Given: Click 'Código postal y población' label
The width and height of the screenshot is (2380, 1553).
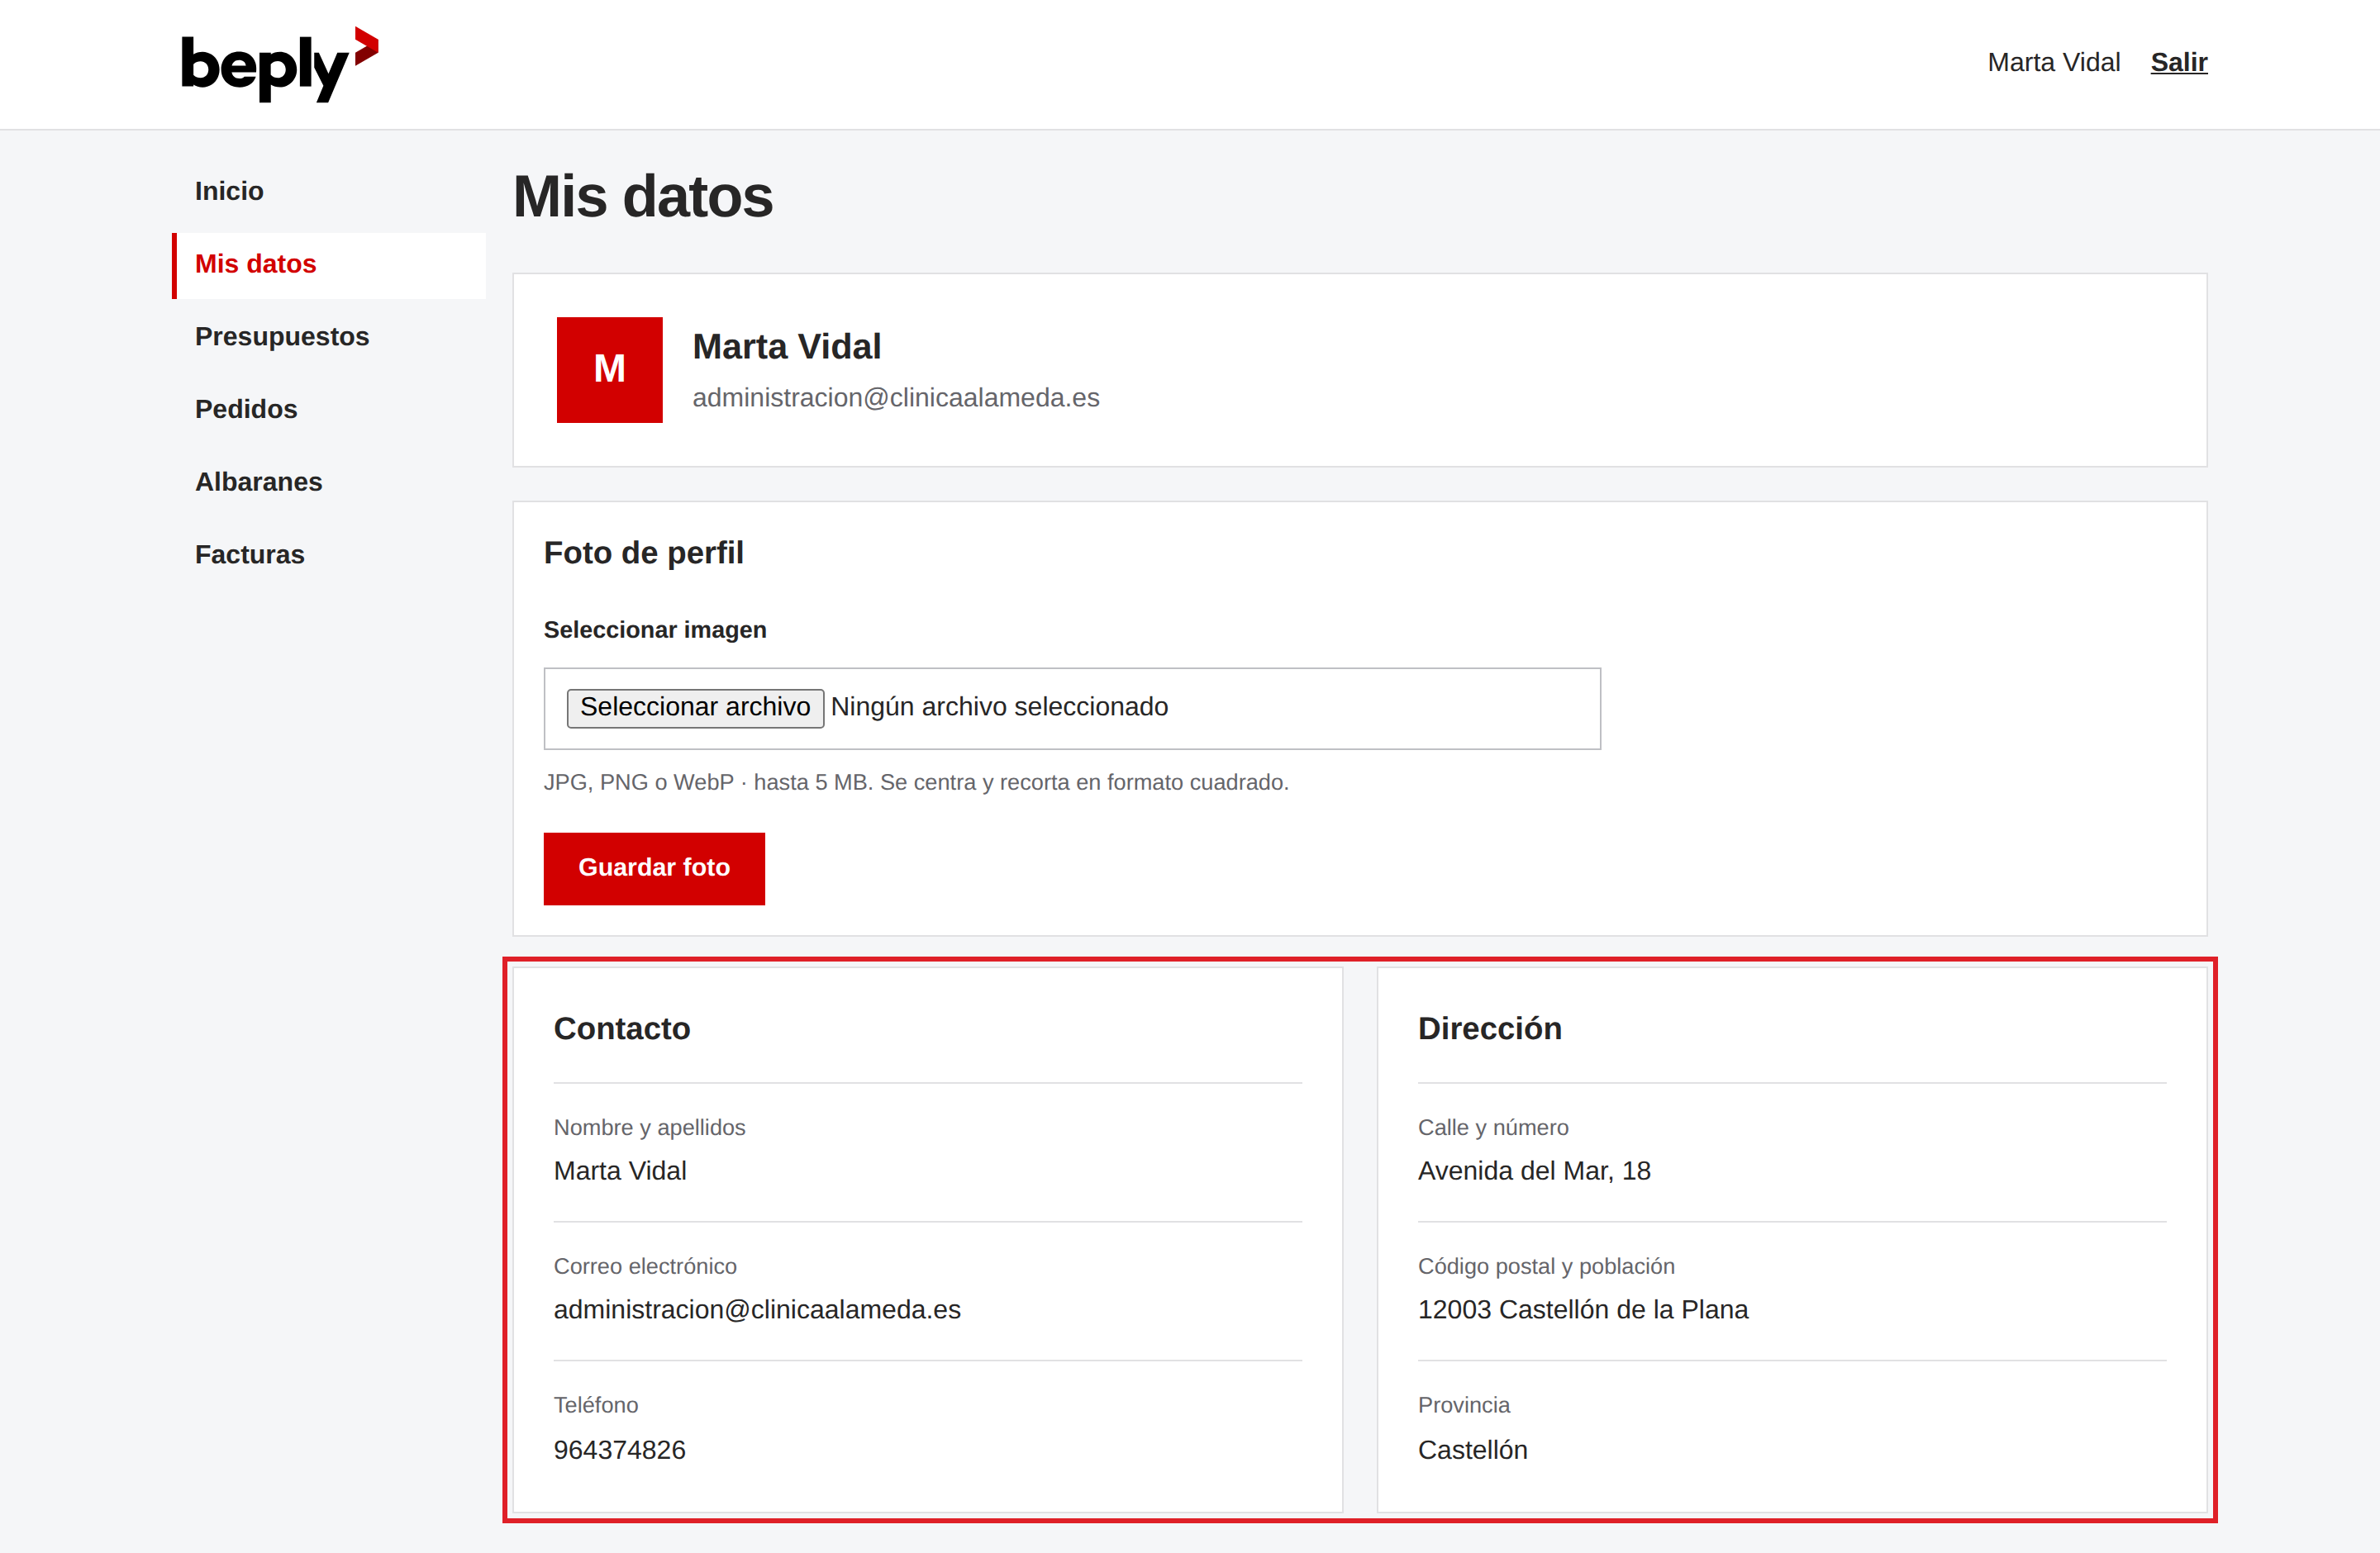Looking at the screenshot, I should click(x=1546, y=1266).
